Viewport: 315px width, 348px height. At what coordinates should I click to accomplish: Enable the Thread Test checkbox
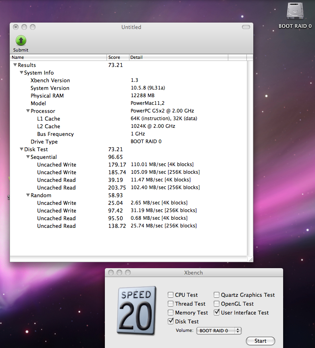click(x=171, y=304)
